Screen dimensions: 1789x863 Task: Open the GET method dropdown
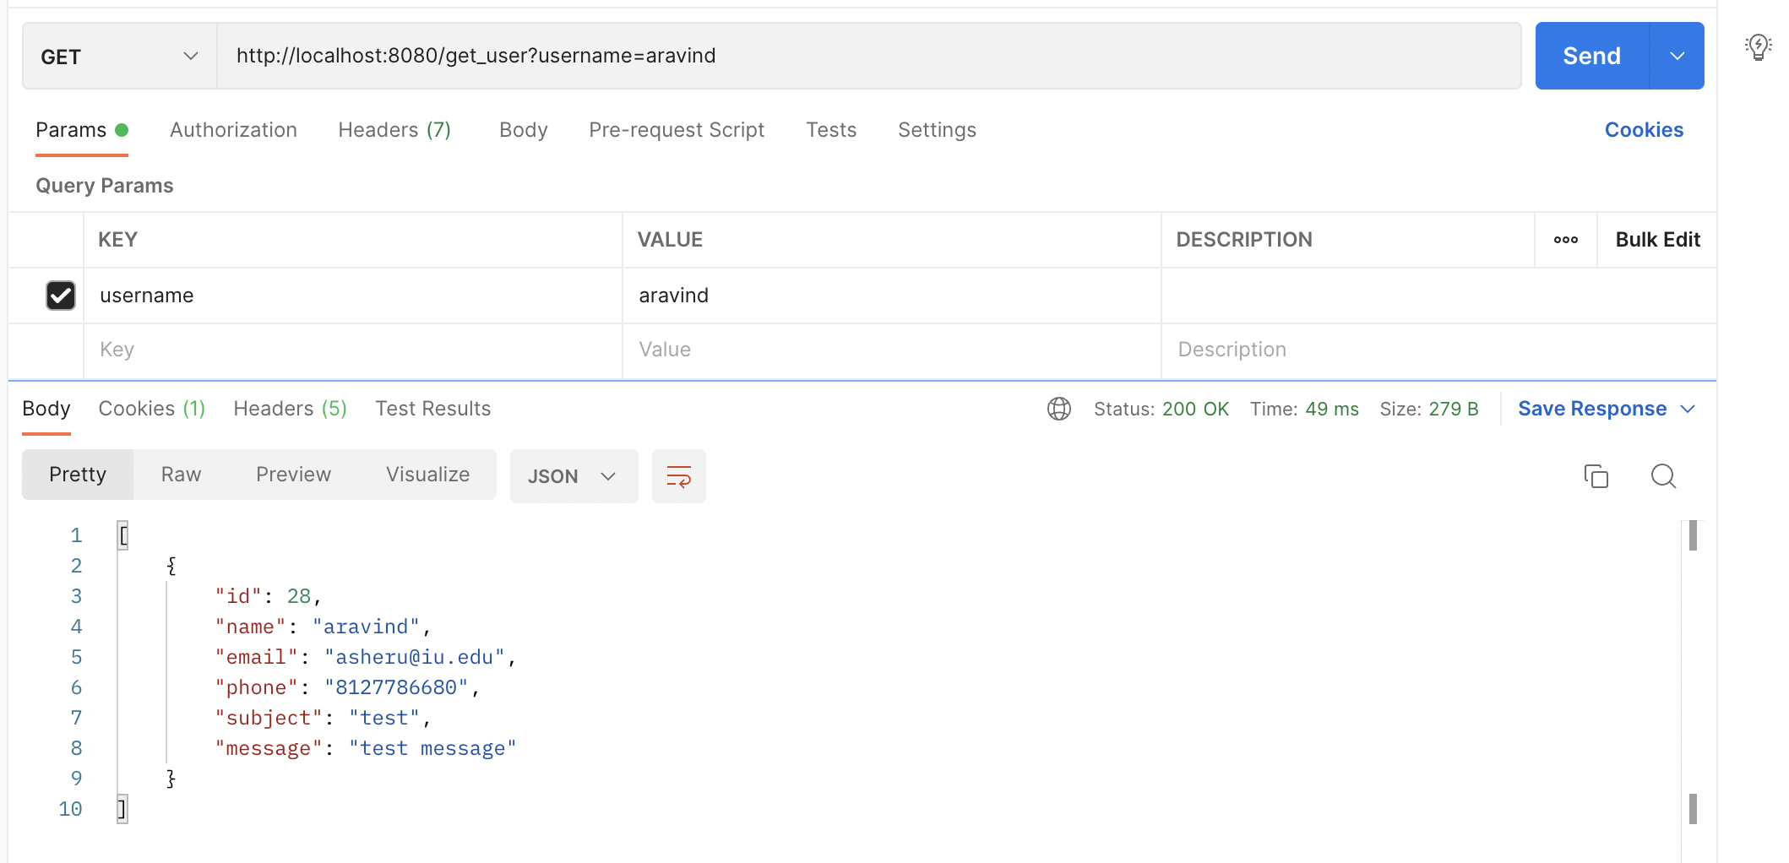(x=190, y=55)
